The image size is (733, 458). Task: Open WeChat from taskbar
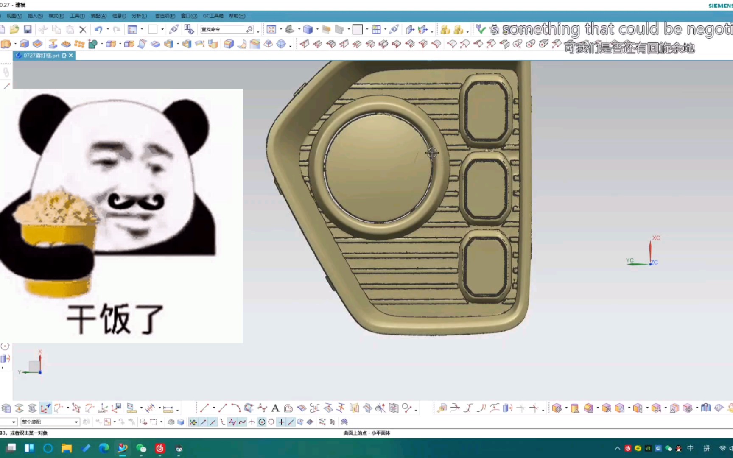[x=141, y=448]
